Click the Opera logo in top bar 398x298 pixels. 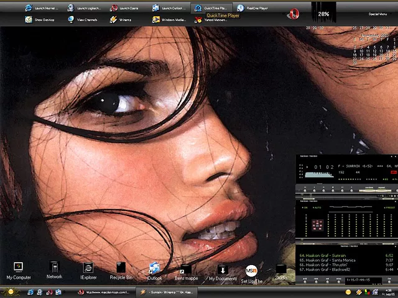(293, 14)
